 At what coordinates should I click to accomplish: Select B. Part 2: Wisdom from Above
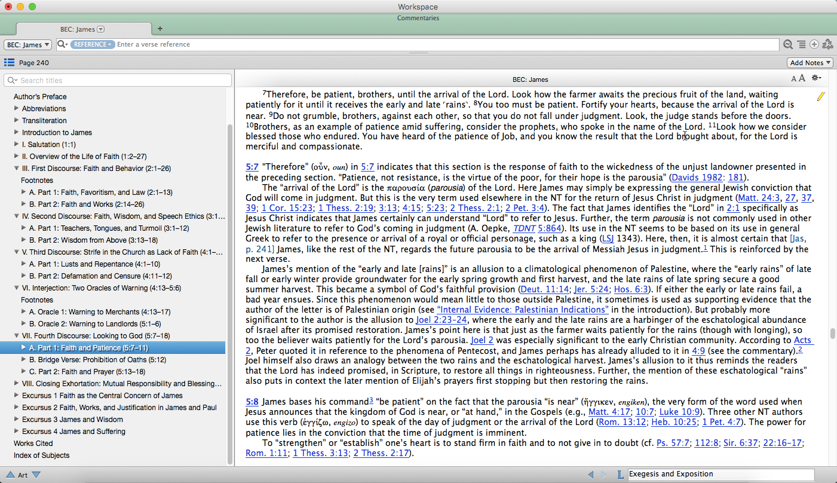(x=93, y=240)
